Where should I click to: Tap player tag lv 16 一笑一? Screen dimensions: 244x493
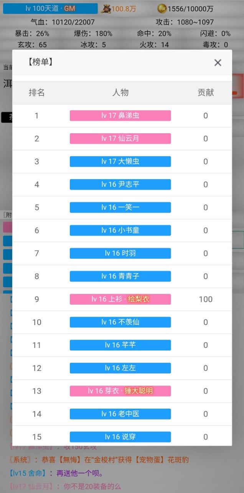[120, 207]
